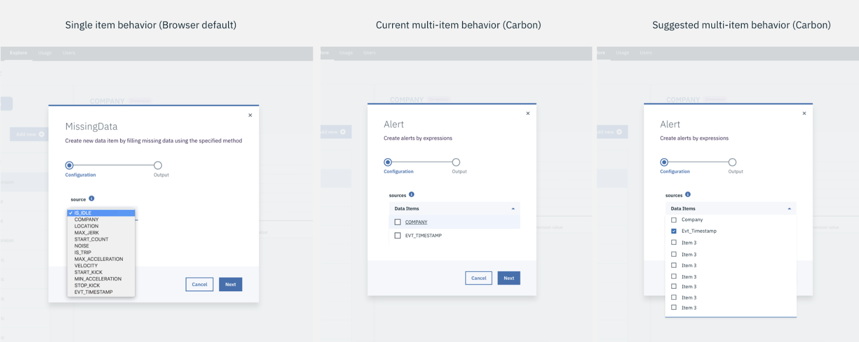Switch to the Explore tab
The width and height of the screenshot is (859, 342).
(18, 53)
